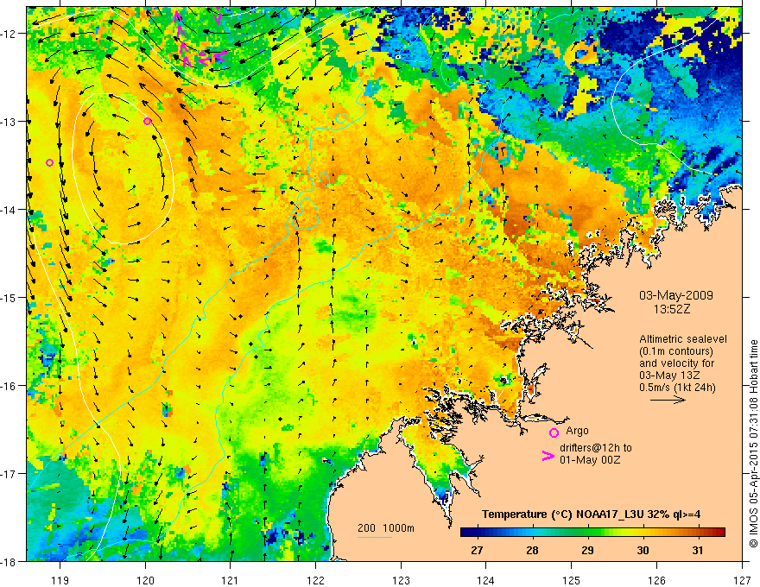This screenshot has height=587, width=760.
Task: Click the color bar tick label 28
Action: (x=532, y=551)
